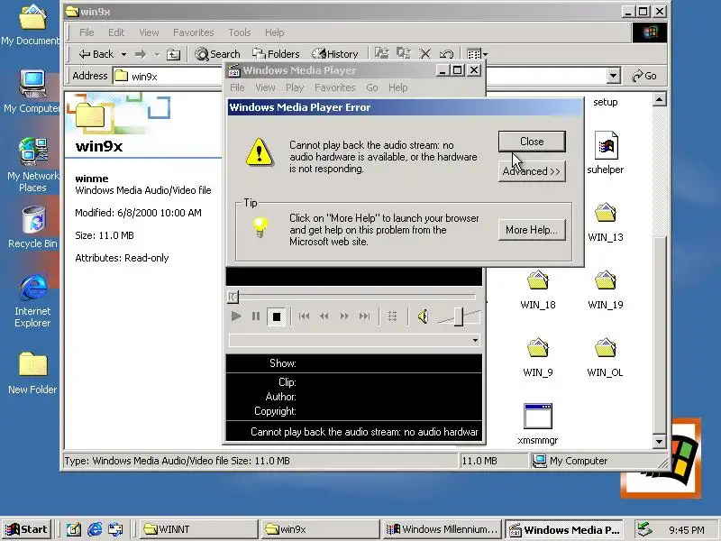
Task: Click the Go button beside address bar
Action: tap(643, 76)
